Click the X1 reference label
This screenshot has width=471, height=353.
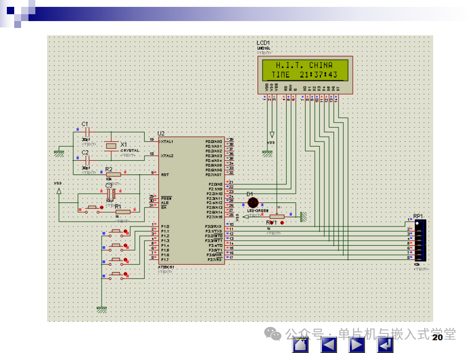click(124, 144)
